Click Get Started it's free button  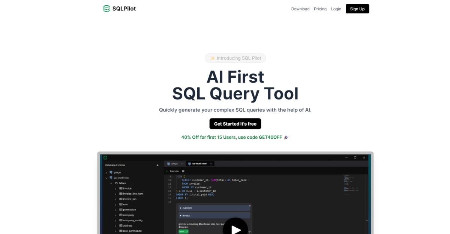pos(235,124)
